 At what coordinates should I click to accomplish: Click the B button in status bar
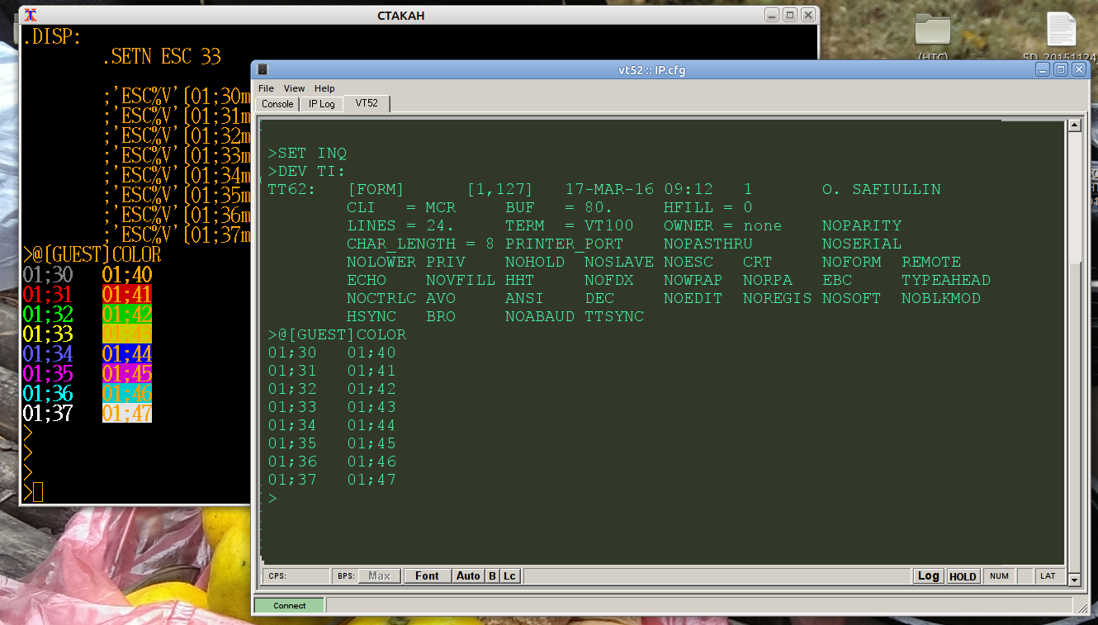pos(492,575)
